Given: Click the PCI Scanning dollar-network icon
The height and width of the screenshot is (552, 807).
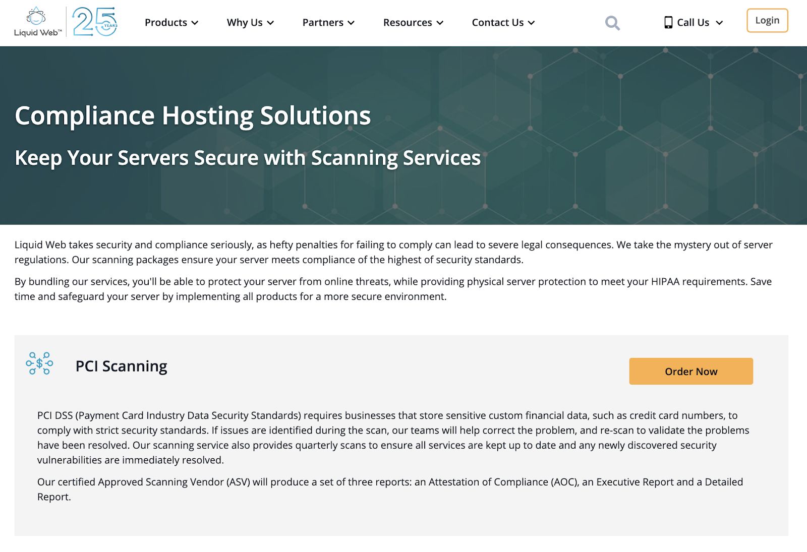Looking at the screenshot, I should [39, 363].
